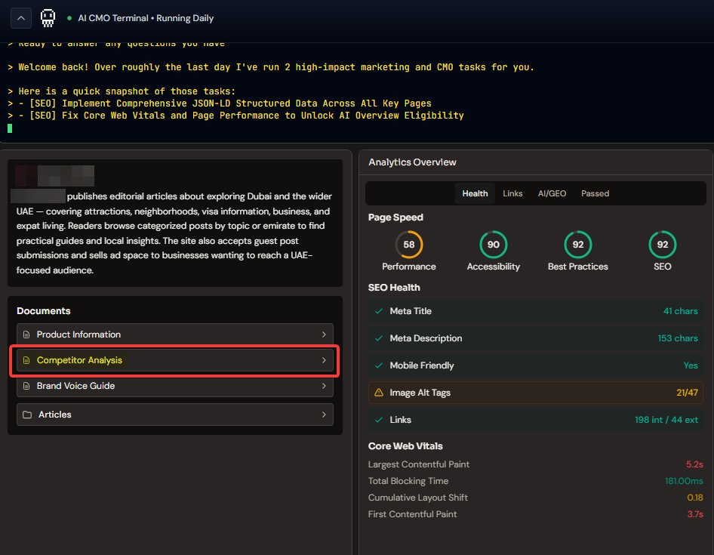
Task: Click the Meta Title checkmark icon
Action: tap(378, 311)
